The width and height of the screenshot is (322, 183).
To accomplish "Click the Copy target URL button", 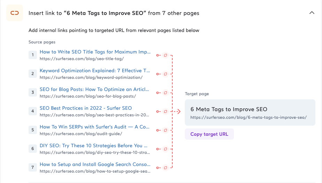I will [x=209, y=134].
